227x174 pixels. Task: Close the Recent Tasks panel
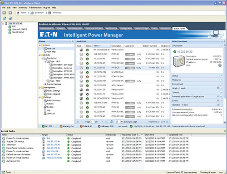click(225, 131)
